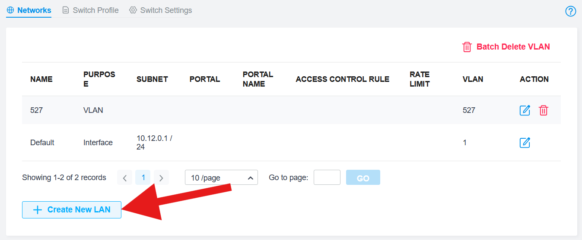This screenshot has height=240, width=582.
Task: Select page number 1 in pagination
Action: pyautogui.click(x=143, y=178)
